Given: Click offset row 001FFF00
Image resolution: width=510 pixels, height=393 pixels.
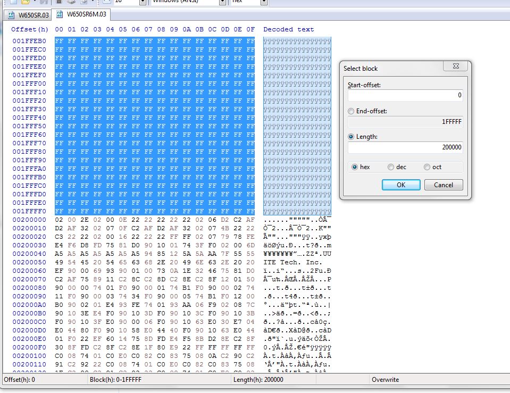Looking at the screenshot, I should [x=29, y=83].
